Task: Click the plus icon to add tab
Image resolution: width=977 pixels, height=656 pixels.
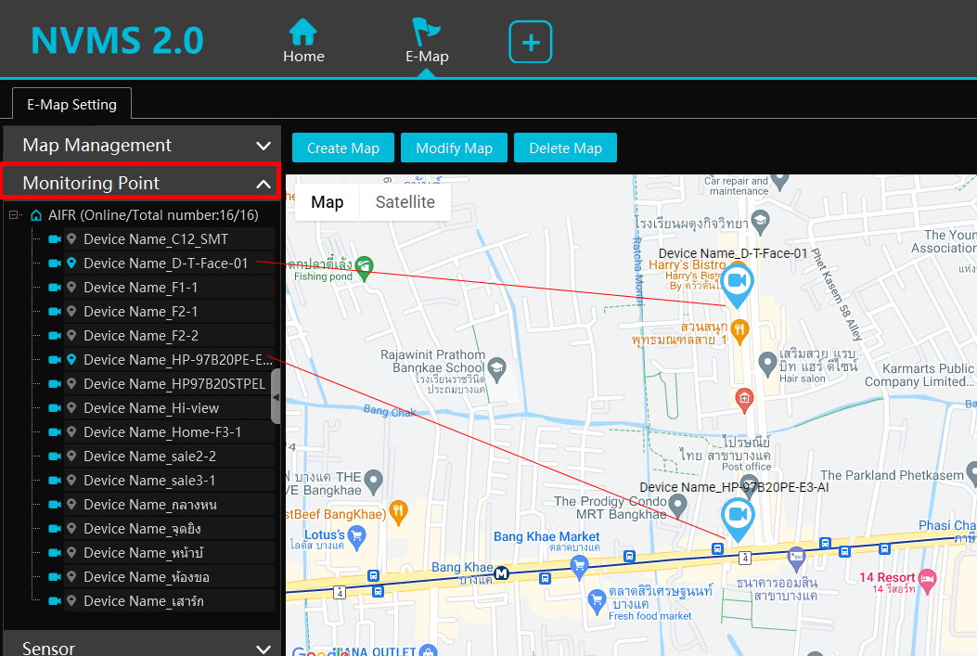Action: pyautogui.click(x=530, y=43)
